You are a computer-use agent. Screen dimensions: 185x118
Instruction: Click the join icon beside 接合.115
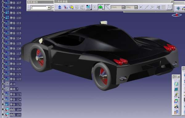(7, 43)
